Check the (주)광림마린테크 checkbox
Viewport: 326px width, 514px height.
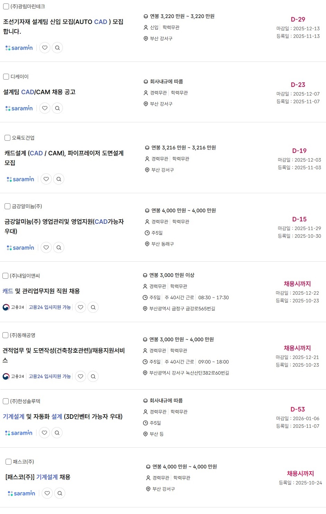[x=6, y=6]
